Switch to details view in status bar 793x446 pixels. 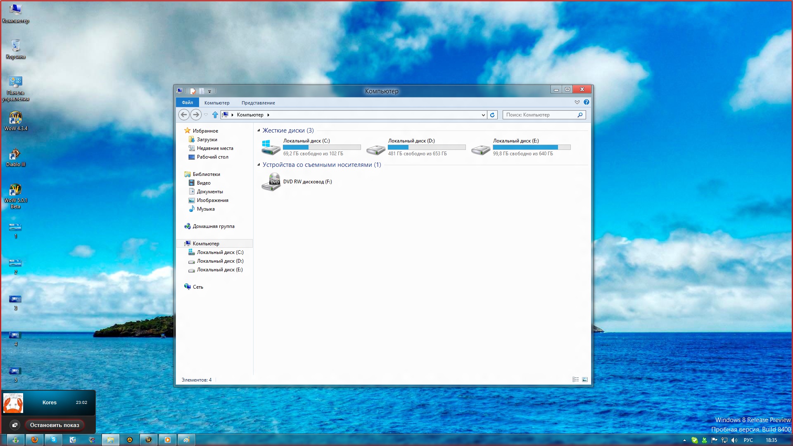[x=575, y=380]
